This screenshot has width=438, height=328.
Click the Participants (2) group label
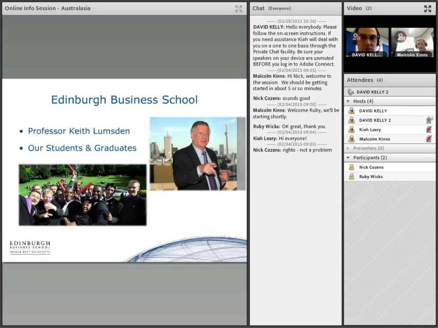click(370, 158)
